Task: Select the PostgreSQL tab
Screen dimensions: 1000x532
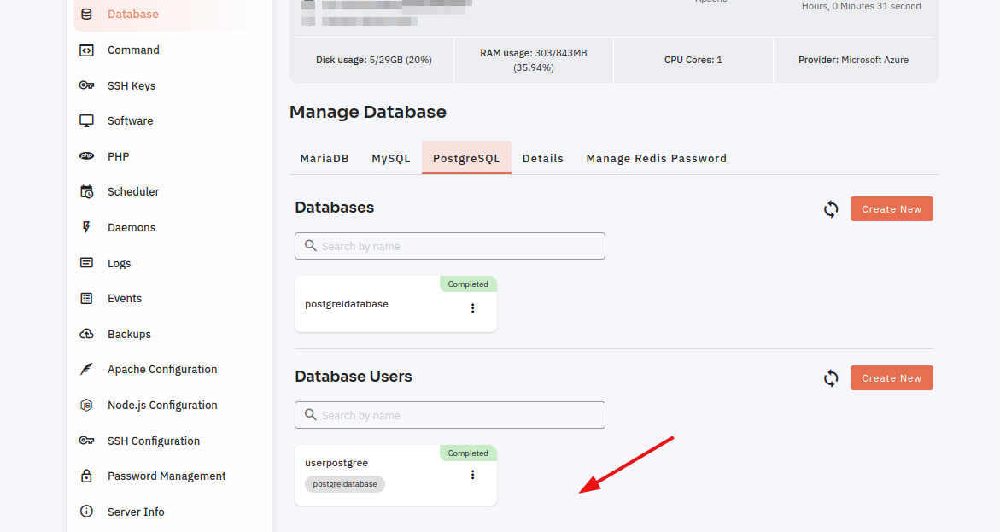Action: tap(466, 158)
